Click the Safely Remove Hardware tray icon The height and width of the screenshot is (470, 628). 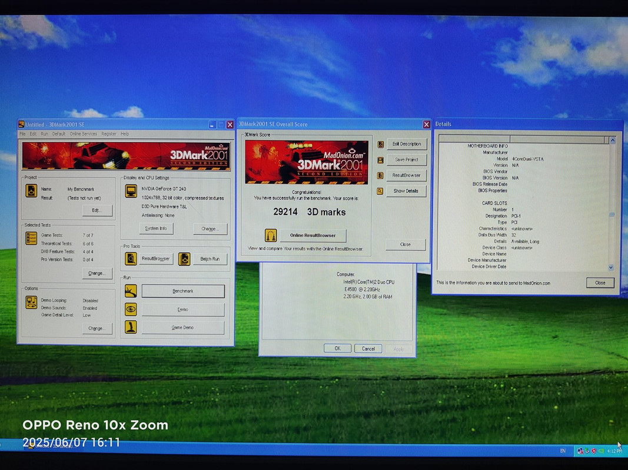[x=587, y=451]
